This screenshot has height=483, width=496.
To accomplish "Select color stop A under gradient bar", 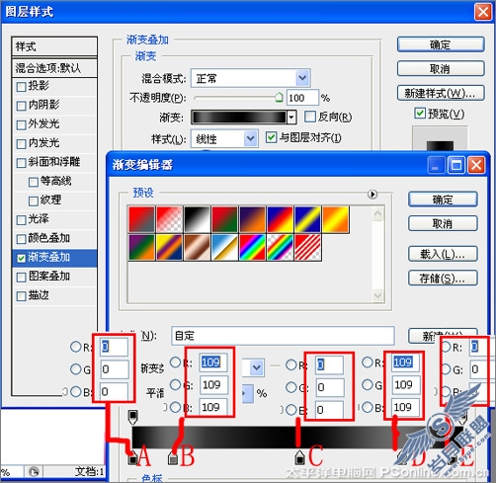I will pos(132,458).
